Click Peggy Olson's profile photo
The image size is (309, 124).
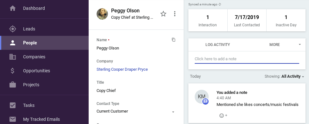click(x=102, y=14)
